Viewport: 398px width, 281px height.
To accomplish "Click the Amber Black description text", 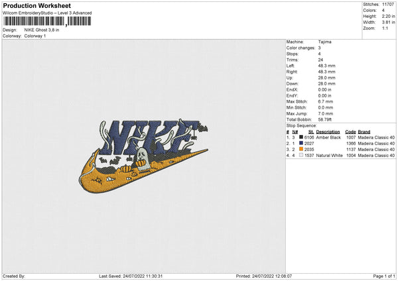I will [328, 137].
